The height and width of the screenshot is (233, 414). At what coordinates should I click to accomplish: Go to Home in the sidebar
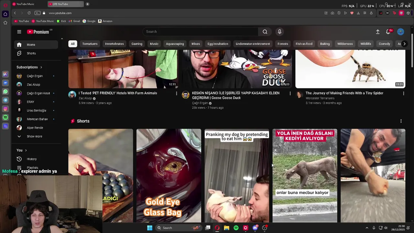coord(36,45)
